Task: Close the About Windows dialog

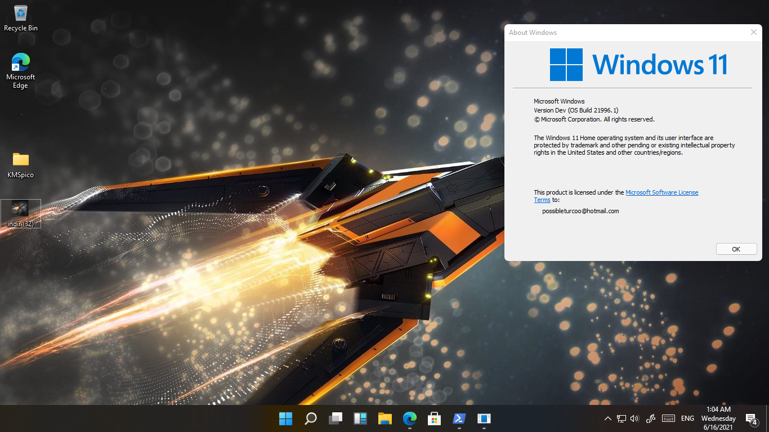Action: [x=754, y=33]
